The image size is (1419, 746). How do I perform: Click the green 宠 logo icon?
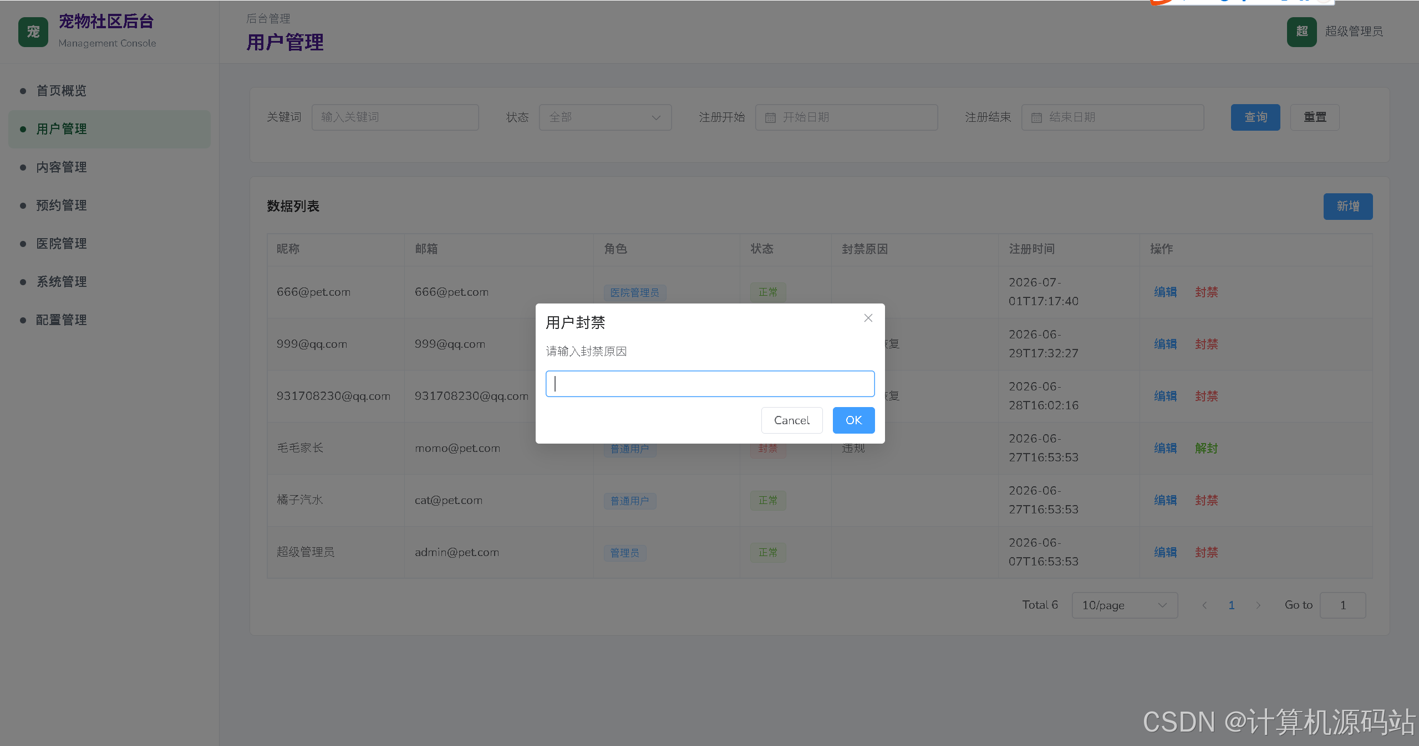[x=33, y=32]
